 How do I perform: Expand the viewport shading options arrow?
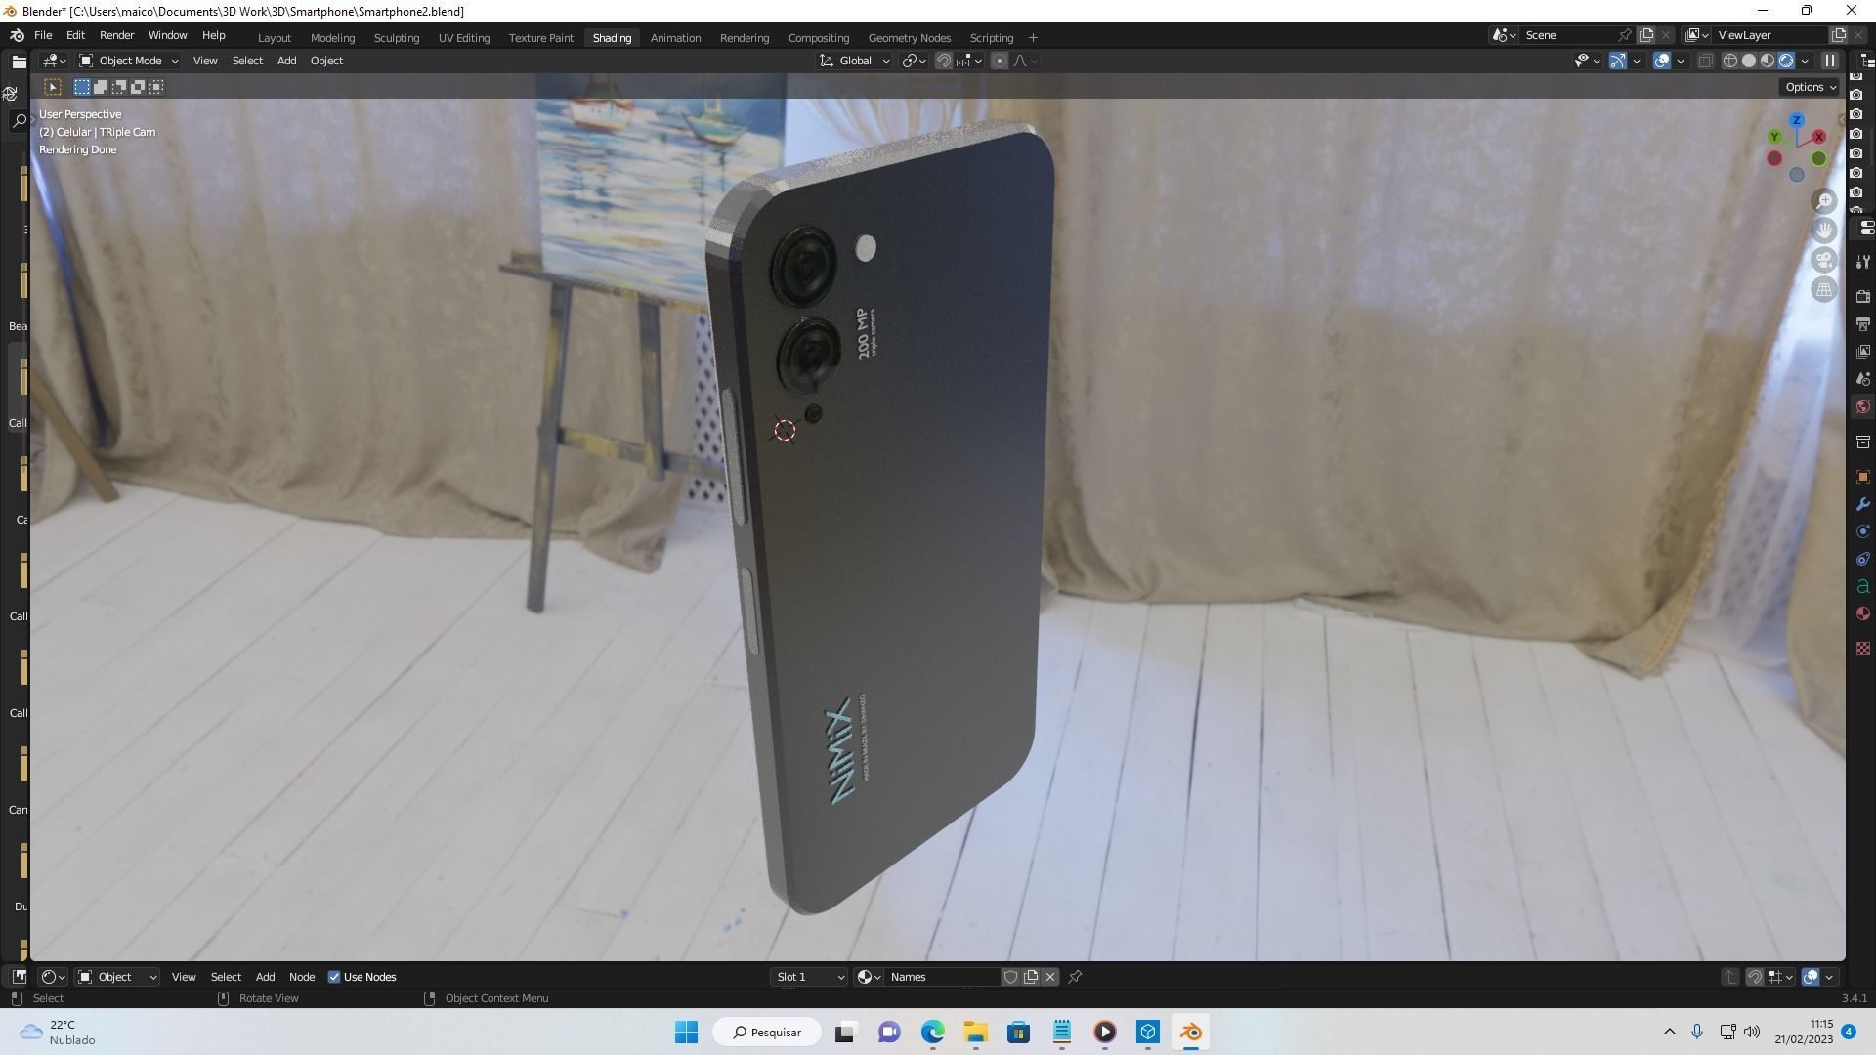[1805, 61]
